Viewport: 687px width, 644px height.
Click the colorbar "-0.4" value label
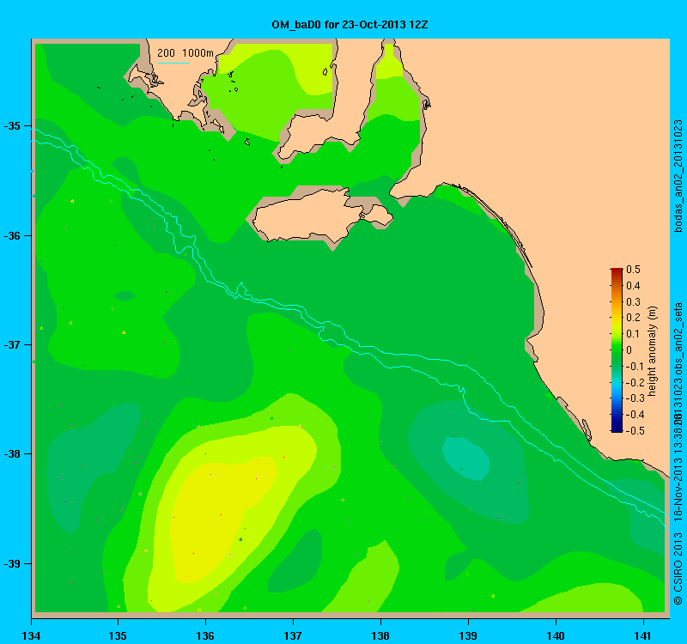point(635,415)
